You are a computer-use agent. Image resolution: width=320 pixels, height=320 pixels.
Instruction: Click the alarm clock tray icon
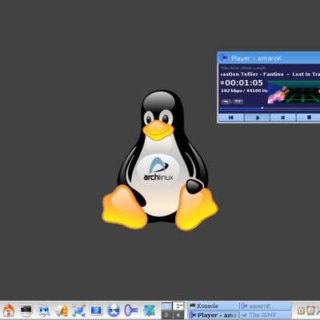pos(310,310)
